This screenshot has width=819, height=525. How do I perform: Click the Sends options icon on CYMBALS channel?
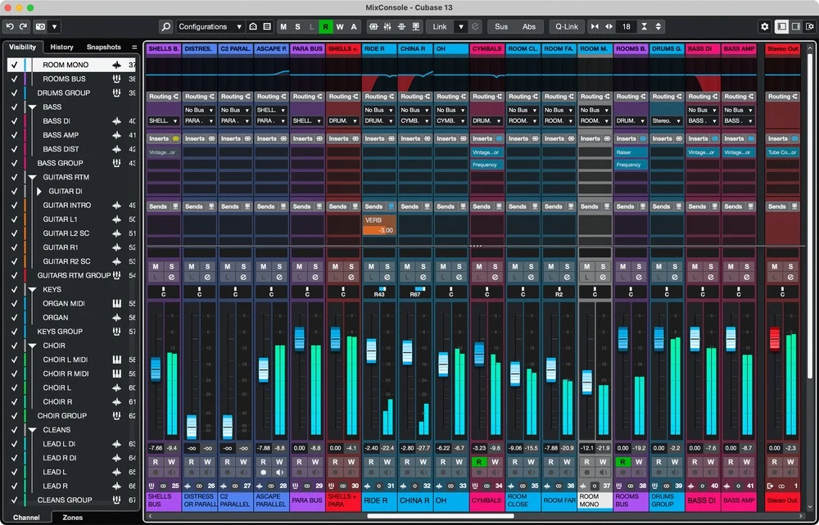(500, 206)
